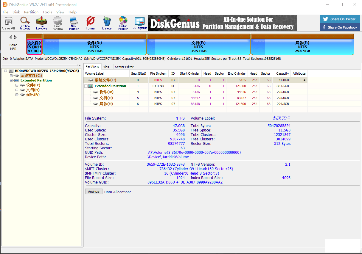Click \Device\HarddiskVolume1 device path
The width and height of the screenshot is (362, 254).
pos(169,157)
